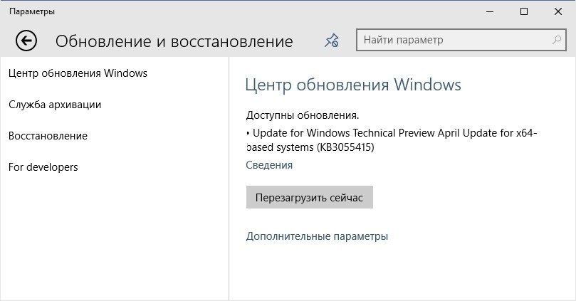This screenshot has height=301, width=576.
Task: Open the For developers section
Action: (43, 167)
